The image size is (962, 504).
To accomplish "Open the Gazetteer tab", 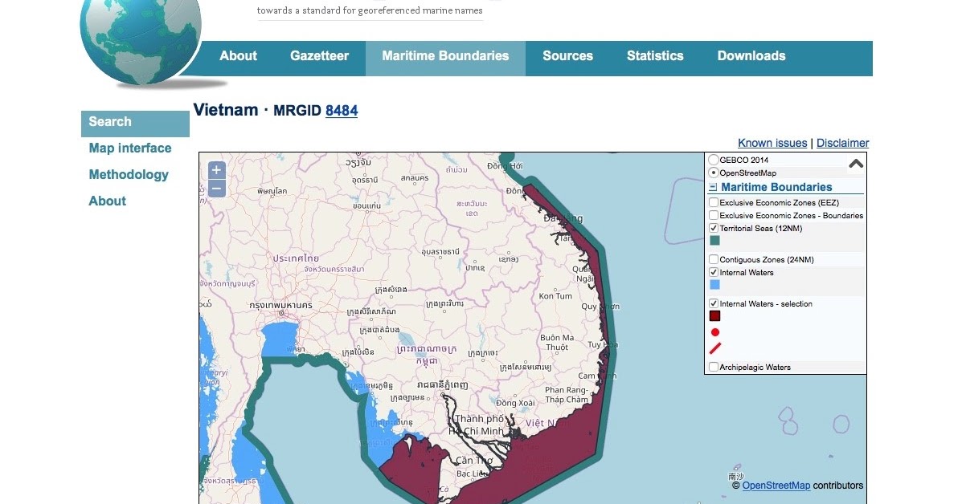I will [x=319, y=55].
